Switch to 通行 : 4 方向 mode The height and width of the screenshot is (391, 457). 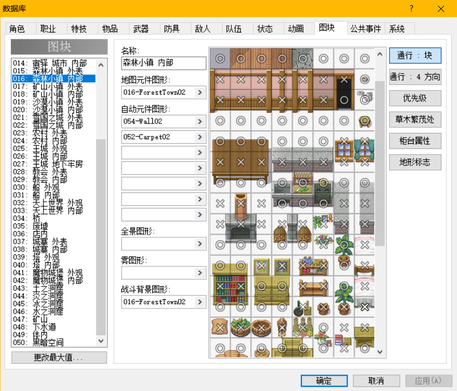[415, 77]
